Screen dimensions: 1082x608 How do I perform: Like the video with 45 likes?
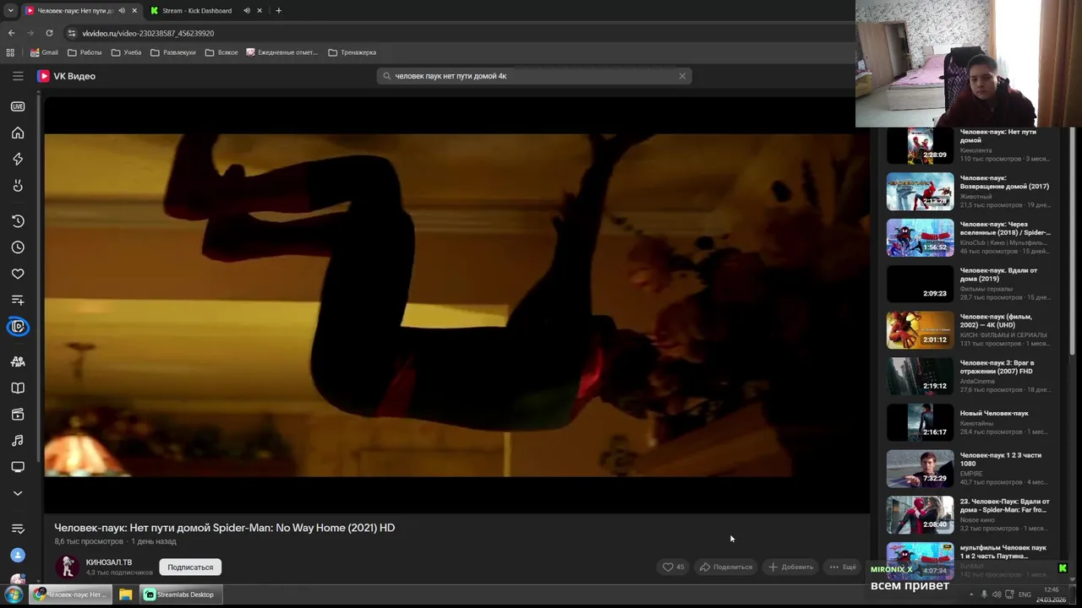point(674,567)
